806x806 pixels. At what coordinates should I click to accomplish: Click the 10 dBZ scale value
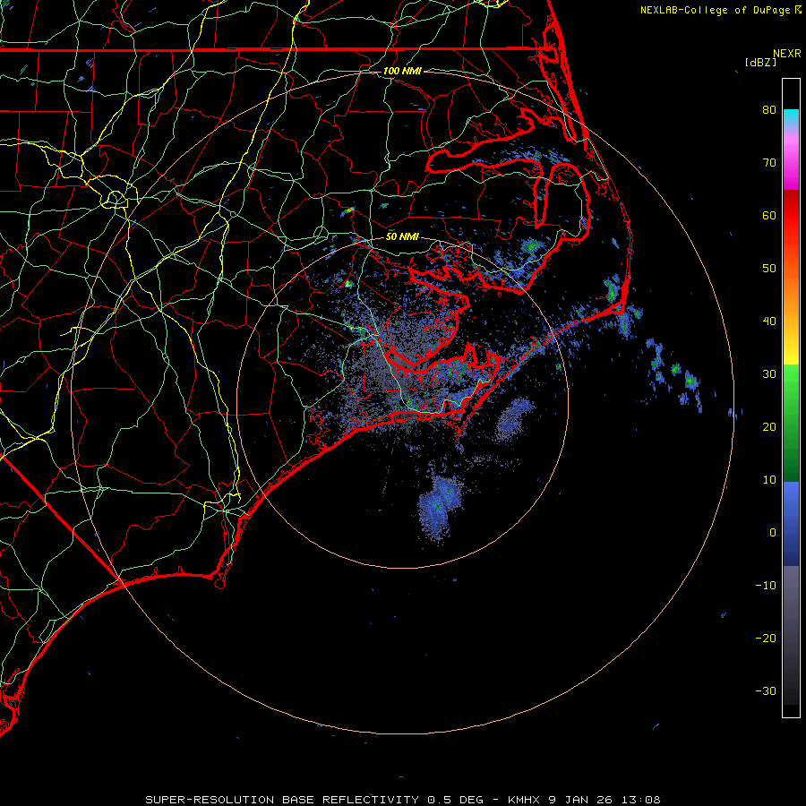(x=769, y=480)
